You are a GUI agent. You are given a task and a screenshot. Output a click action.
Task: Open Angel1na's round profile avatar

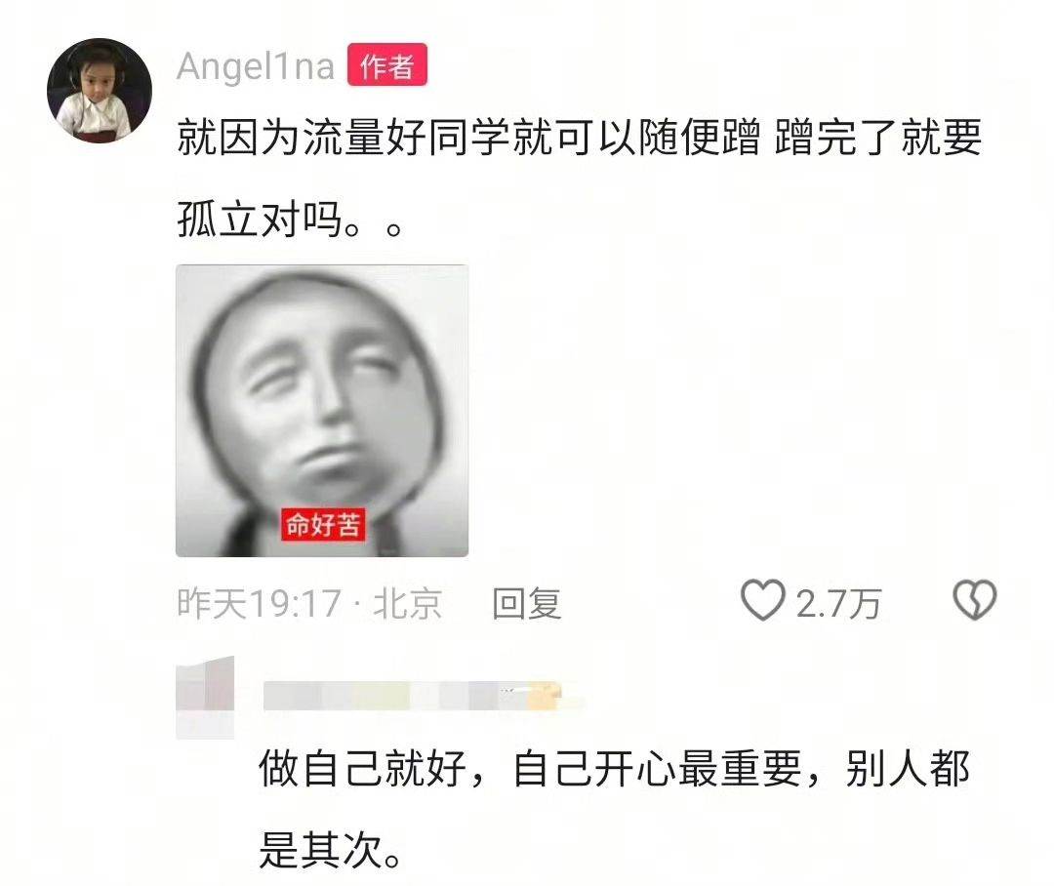pyautogui.click(x=100, y=91)
